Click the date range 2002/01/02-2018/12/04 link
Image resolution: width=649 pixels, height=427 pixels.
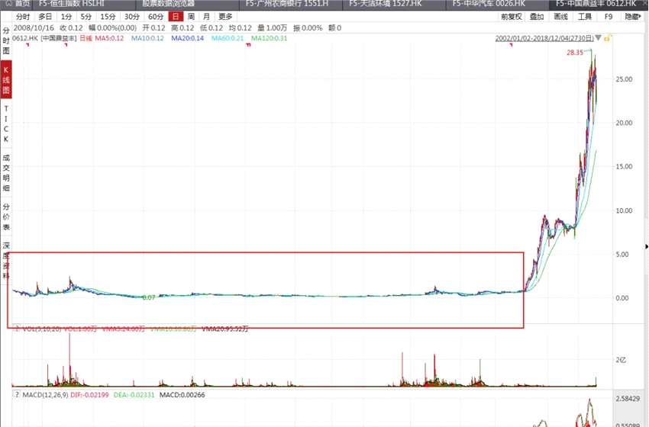[544, 38]
